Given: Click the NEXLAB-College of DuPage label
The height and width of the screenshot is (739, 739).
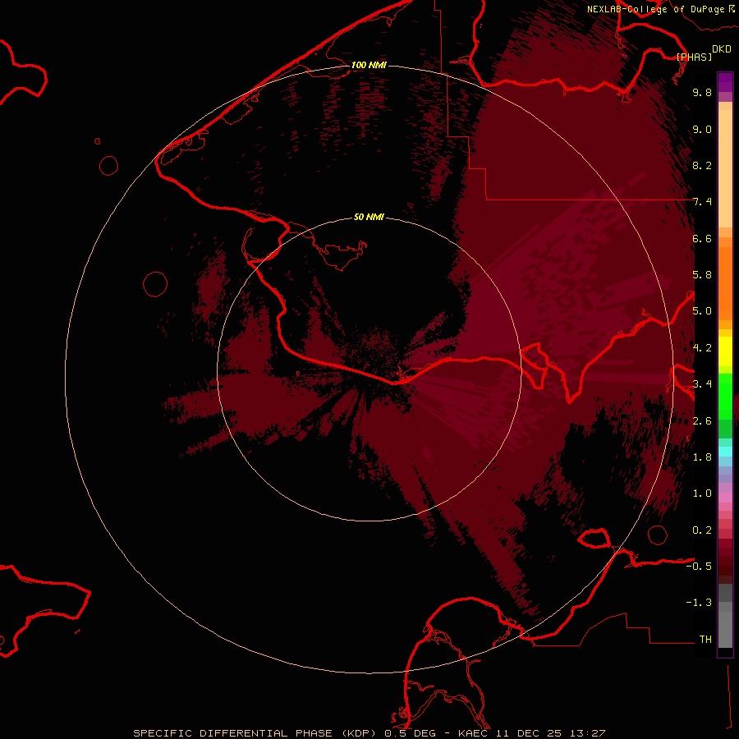Looking at the screenshot, I should [x=655, y=9].
